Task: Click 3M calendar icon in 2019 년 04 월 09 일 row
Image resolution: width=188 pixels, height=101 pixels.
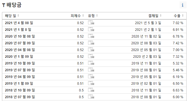Action: pos(91,77)
